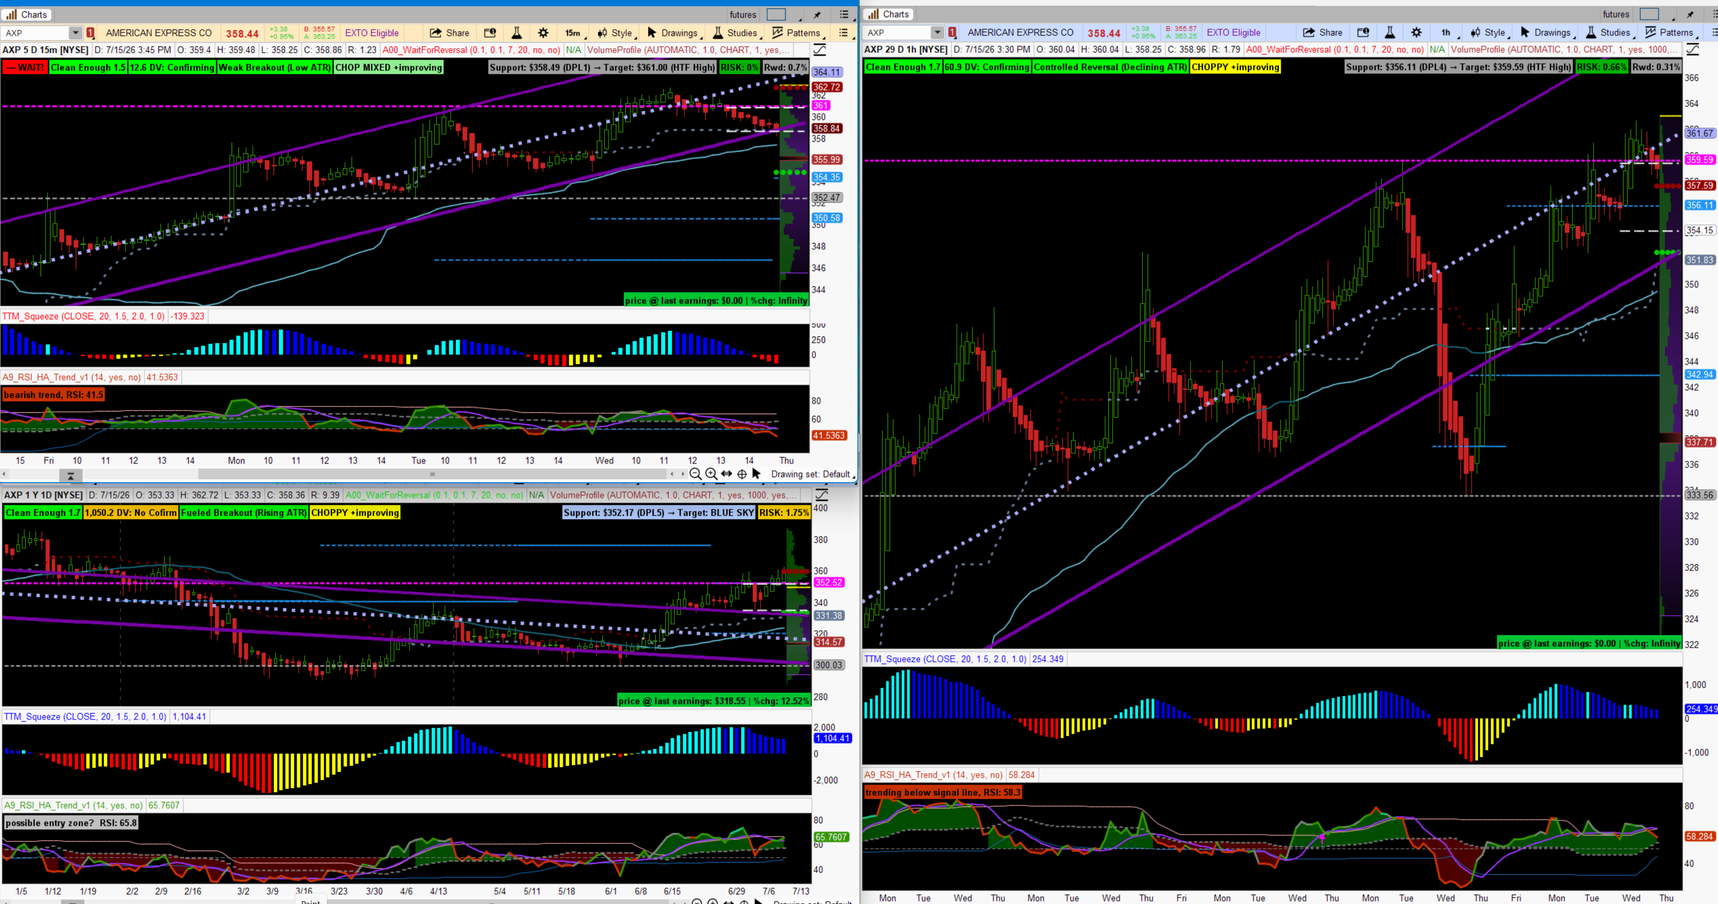Click EXTO Eligible label in right chart
Viewport: 1718px width, 904px height.
click(1233, 32)
